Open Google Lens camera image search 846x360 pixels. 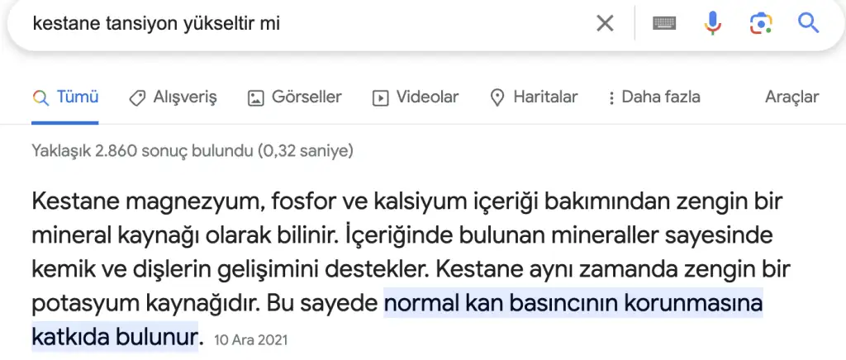pyautogui.click(x=761, y=23)
